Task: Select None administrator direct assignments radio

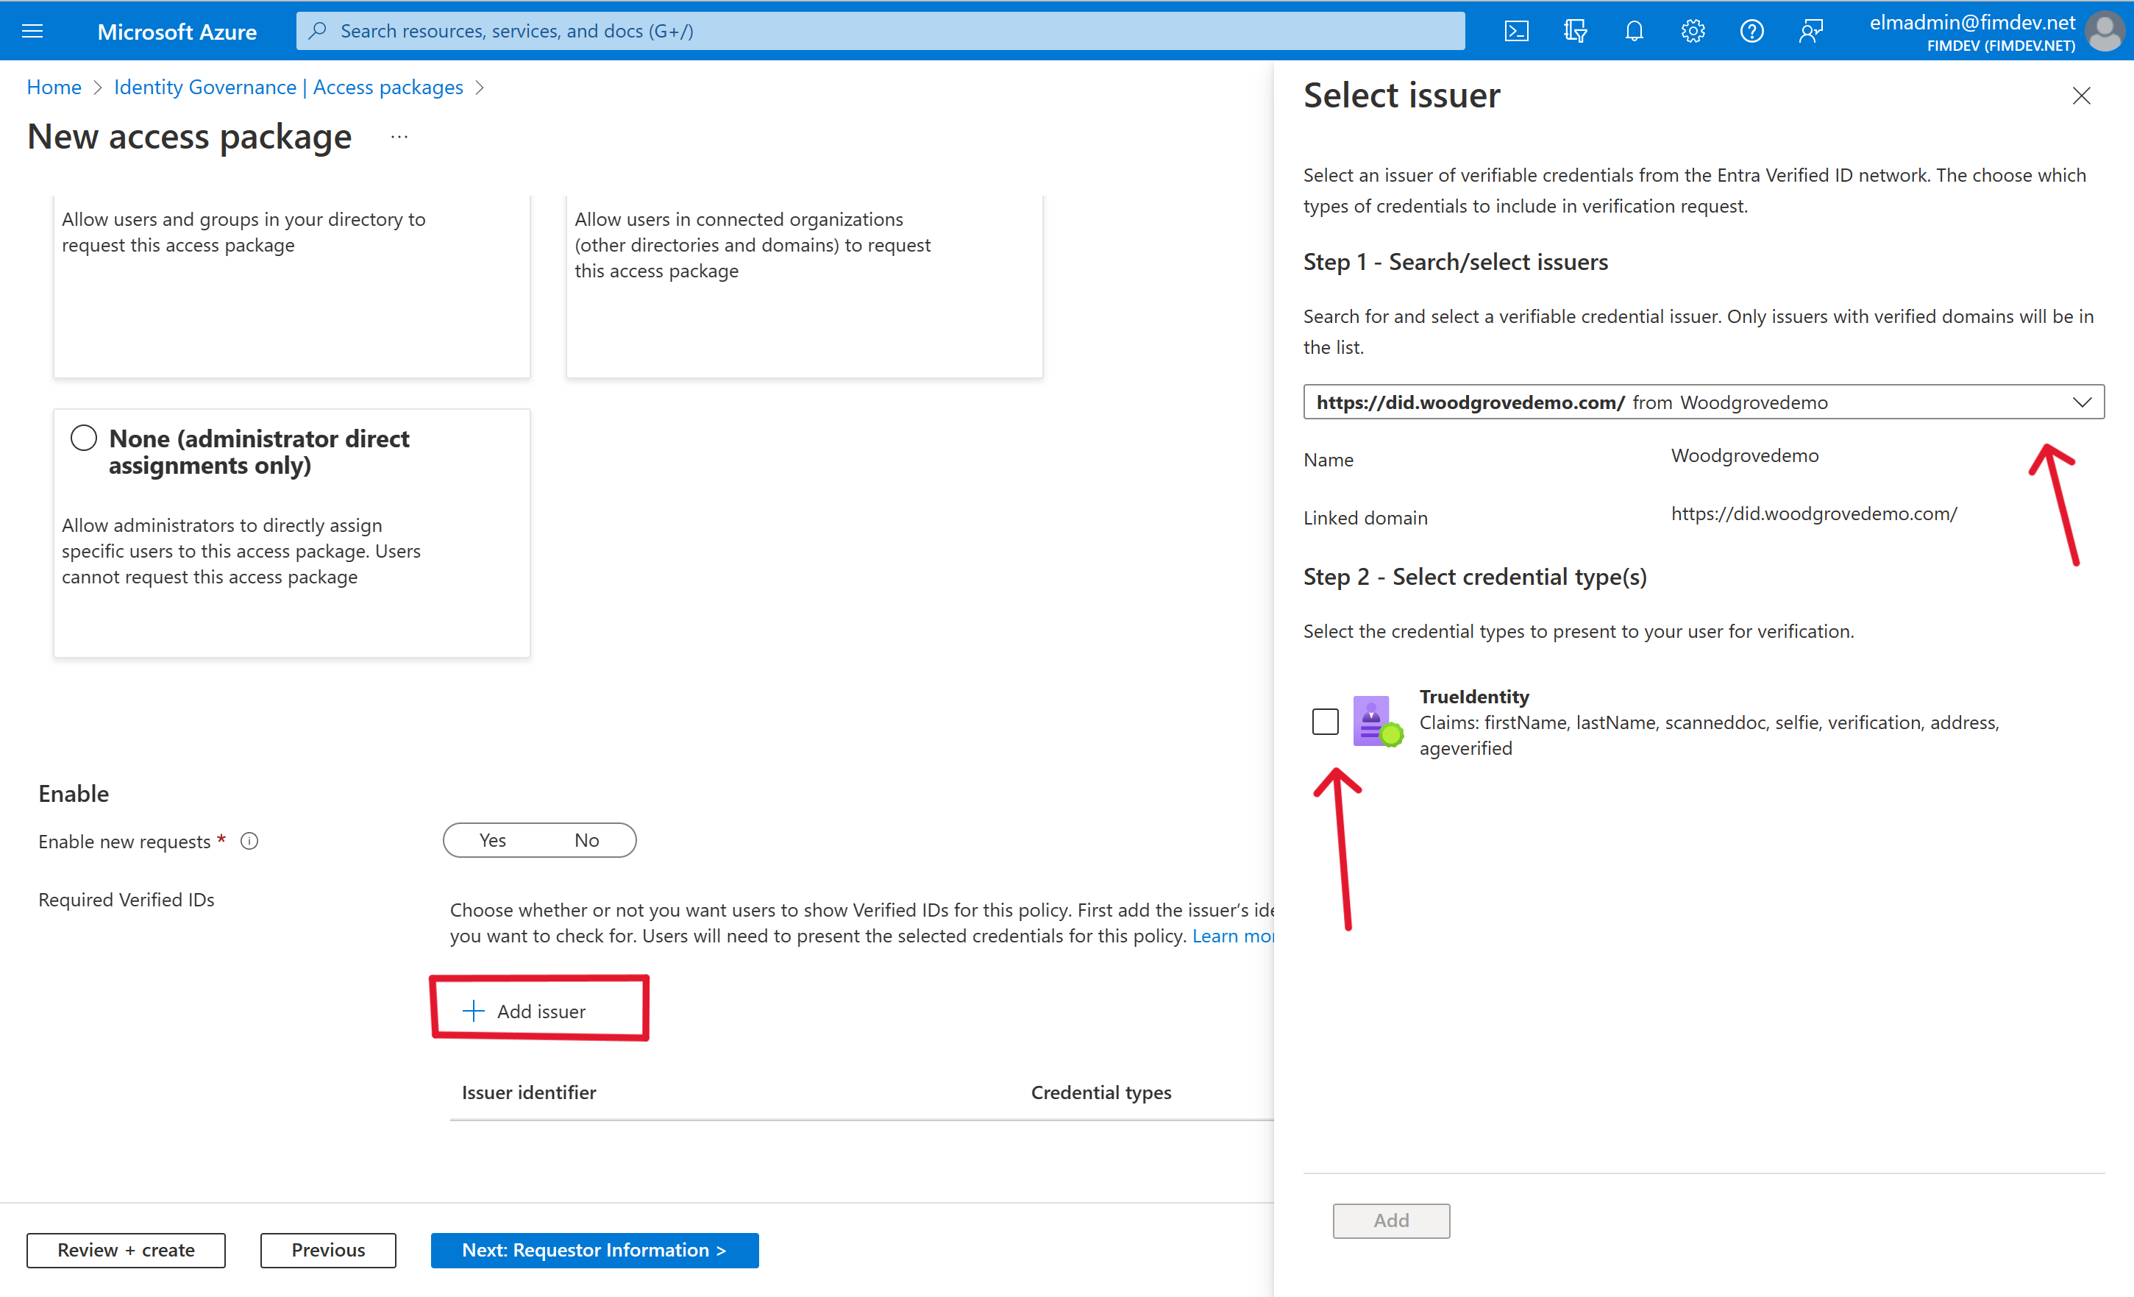Action: [84, 439]
